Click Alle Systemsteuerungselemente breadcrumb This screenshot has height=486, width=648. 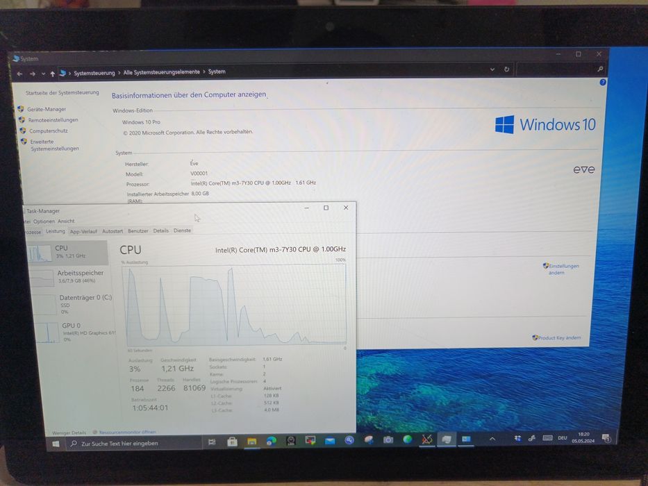point(162,72)
